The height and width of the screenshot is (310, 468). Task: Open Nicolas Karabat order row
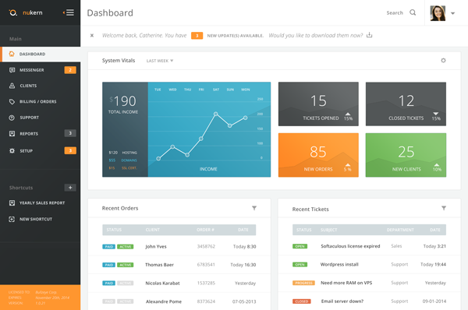(179, 284)
